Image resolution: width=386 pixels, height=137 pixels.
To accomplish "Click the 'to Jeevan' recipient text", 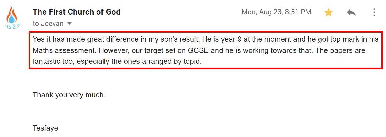I will [48, 23].
